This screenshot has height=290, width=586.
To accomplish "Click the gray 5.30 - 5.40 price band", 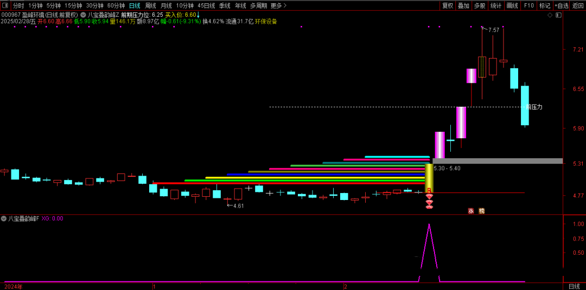I will pos(496,161).
